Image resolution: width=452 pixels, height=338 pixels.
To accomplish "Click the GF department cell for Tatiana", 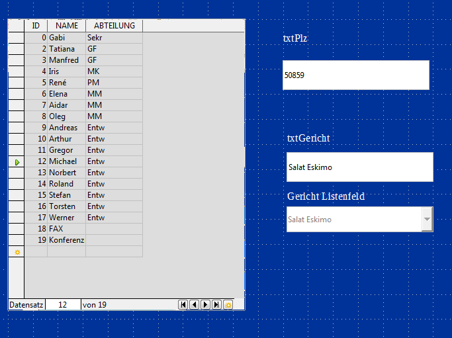I will pos(114,49).
